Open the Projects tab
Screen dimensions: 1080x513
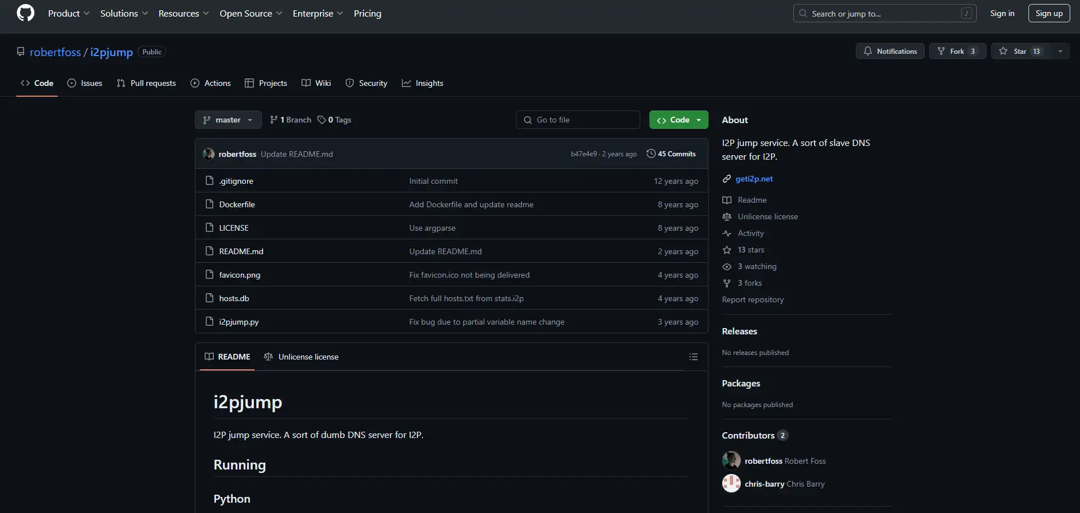point(266,83)
